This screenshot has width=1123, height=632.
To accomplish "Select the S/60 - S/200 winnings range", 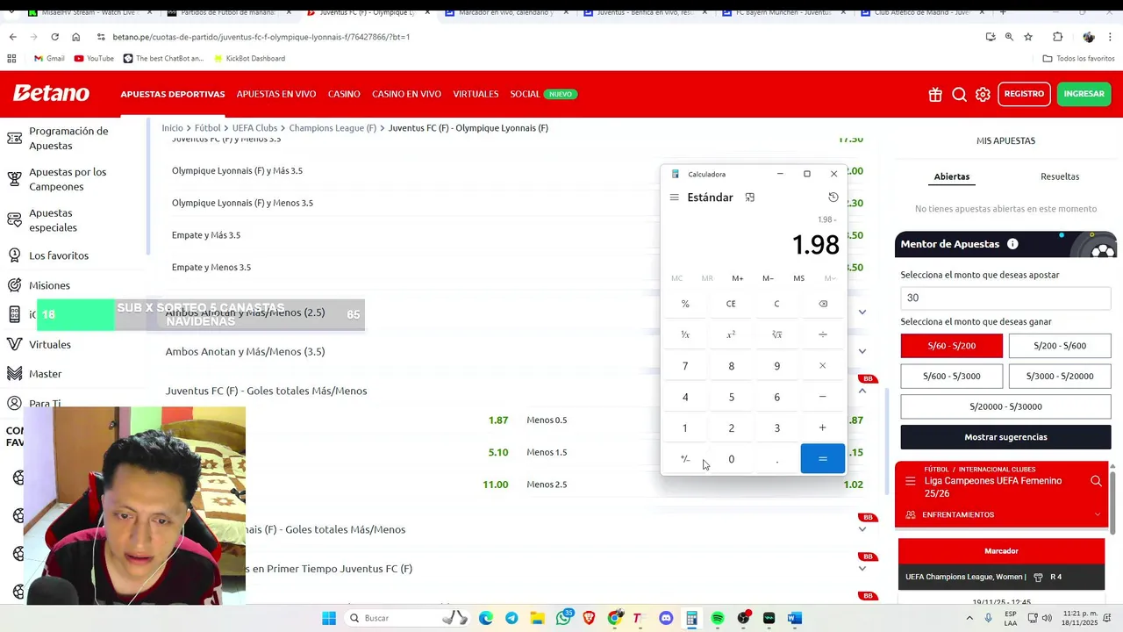I will point(952,346).
